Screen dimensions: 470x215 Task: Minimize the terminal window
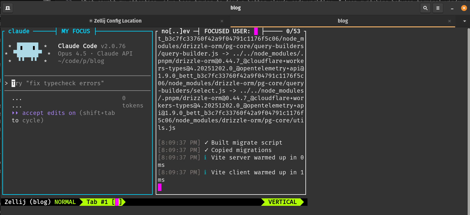[x=452, y=8]
